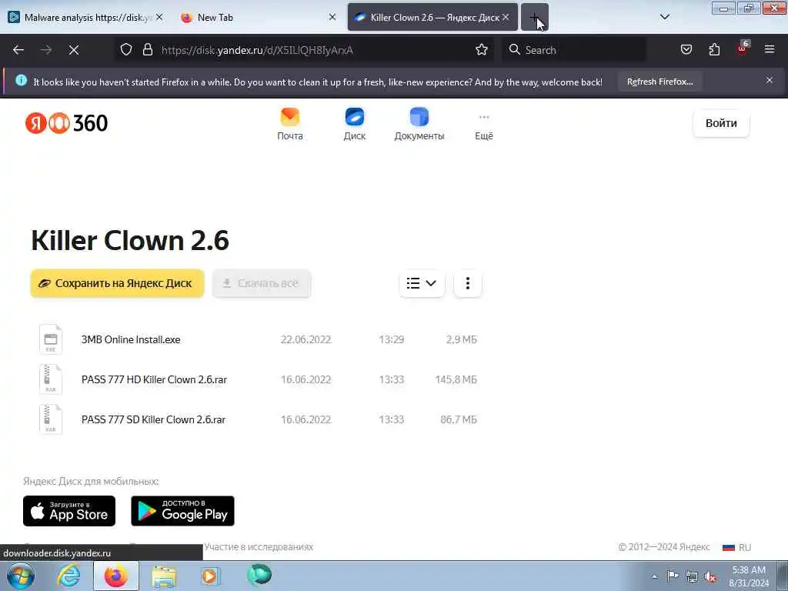The image size is (788, 591).
Task: Bookmark this page with the star icon
Action: [482, 50]
